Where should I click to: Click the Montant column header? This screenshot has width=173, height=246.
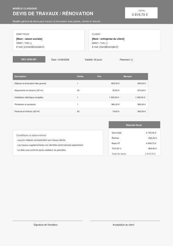pos(128,77)
